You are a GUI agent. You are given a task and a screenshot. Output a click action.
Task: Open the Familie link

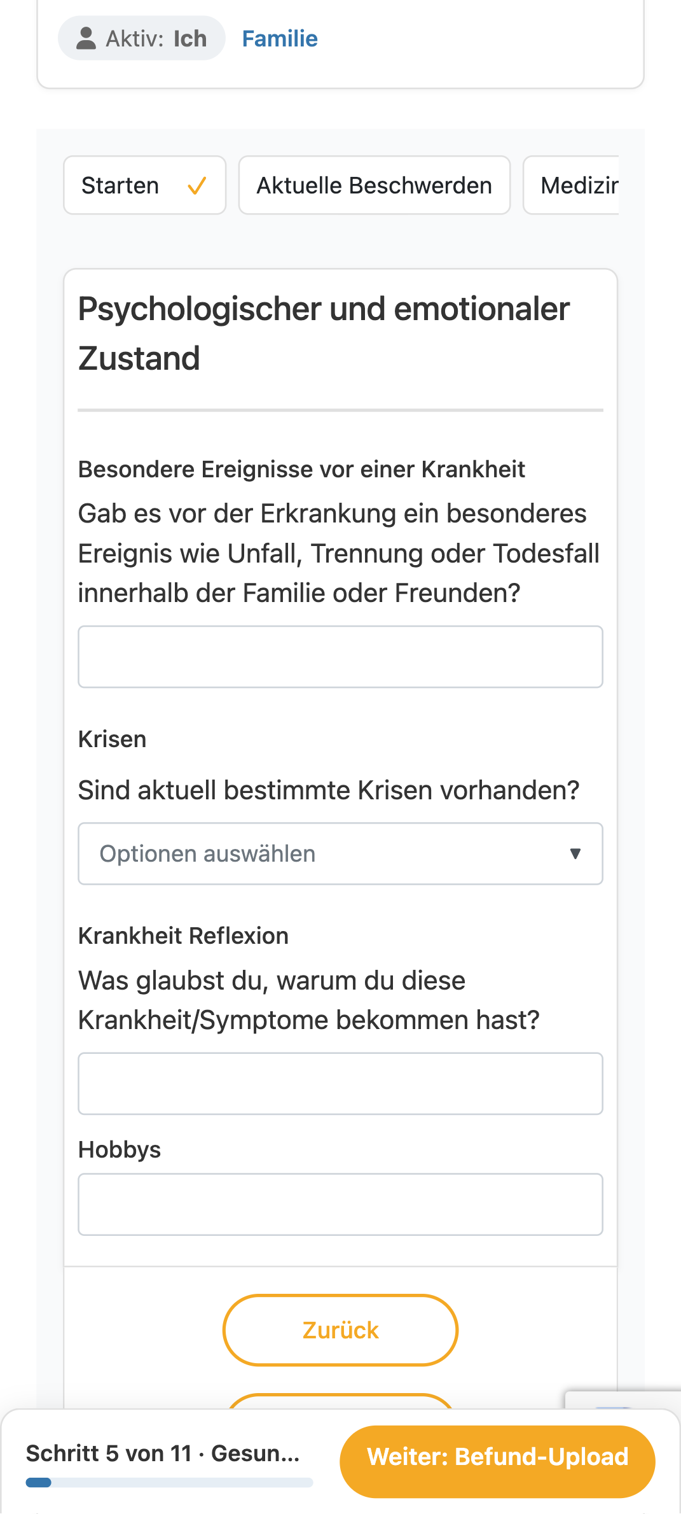280,39
